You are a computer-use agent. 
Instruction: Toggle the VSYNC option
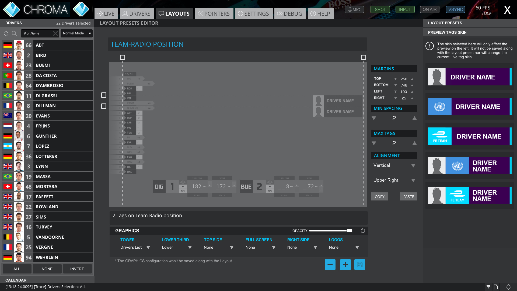click(x=455, y=9)
